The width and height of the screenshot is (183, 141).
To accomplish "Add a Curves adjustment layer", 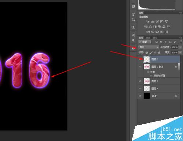I will pyautogui.click(x=157, y=22).
